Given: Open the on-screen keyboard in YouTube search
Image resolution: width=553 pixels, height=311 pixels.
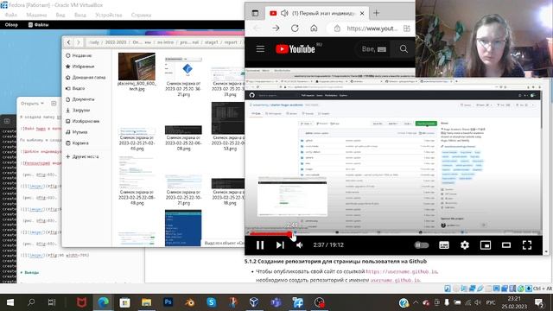Looking at the screenshot, I should point(382,49).
